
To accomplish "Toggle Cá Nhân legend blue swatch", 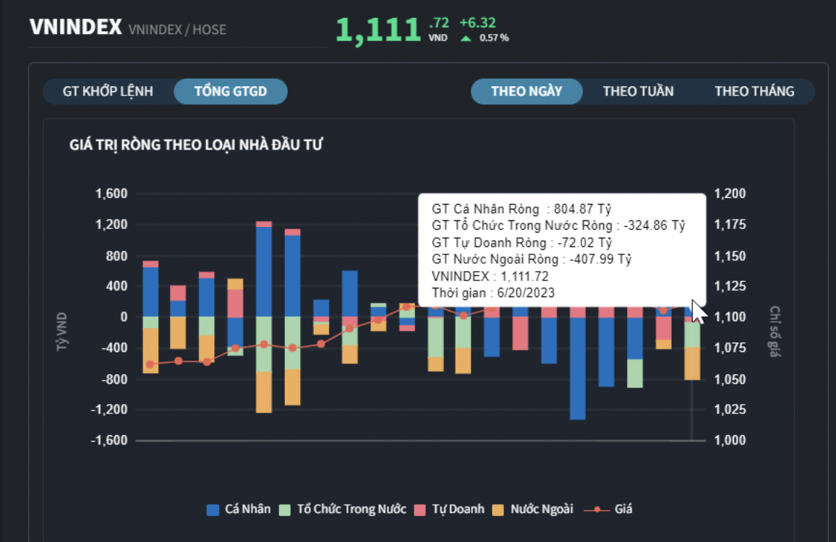I will tap(213, 510).
